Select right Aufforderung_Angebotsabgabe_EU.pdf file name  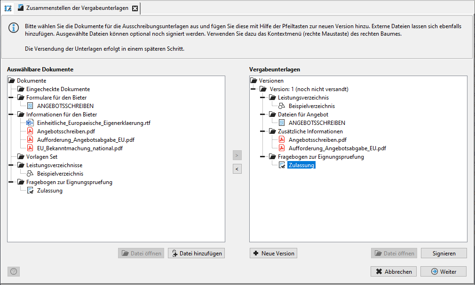(x=337, y=148)
